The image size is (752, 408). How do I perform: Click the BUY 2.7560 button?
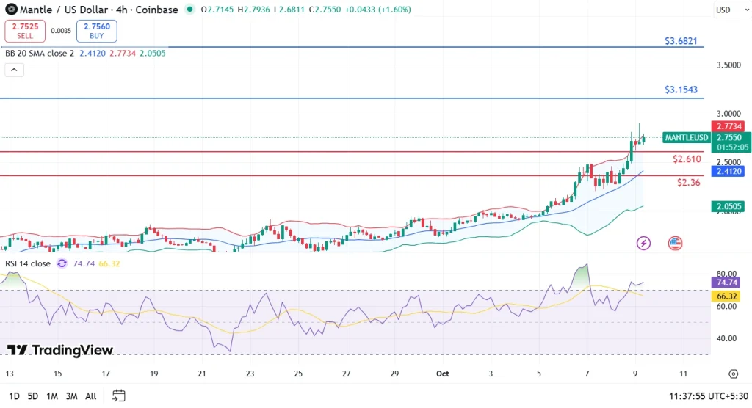[x=96, y=31]
